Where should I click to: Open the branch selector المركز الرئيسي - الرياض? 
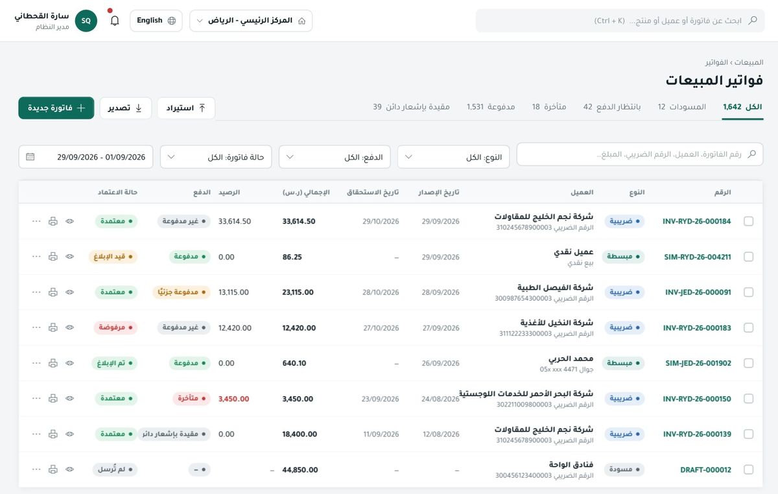click(251, 21)
